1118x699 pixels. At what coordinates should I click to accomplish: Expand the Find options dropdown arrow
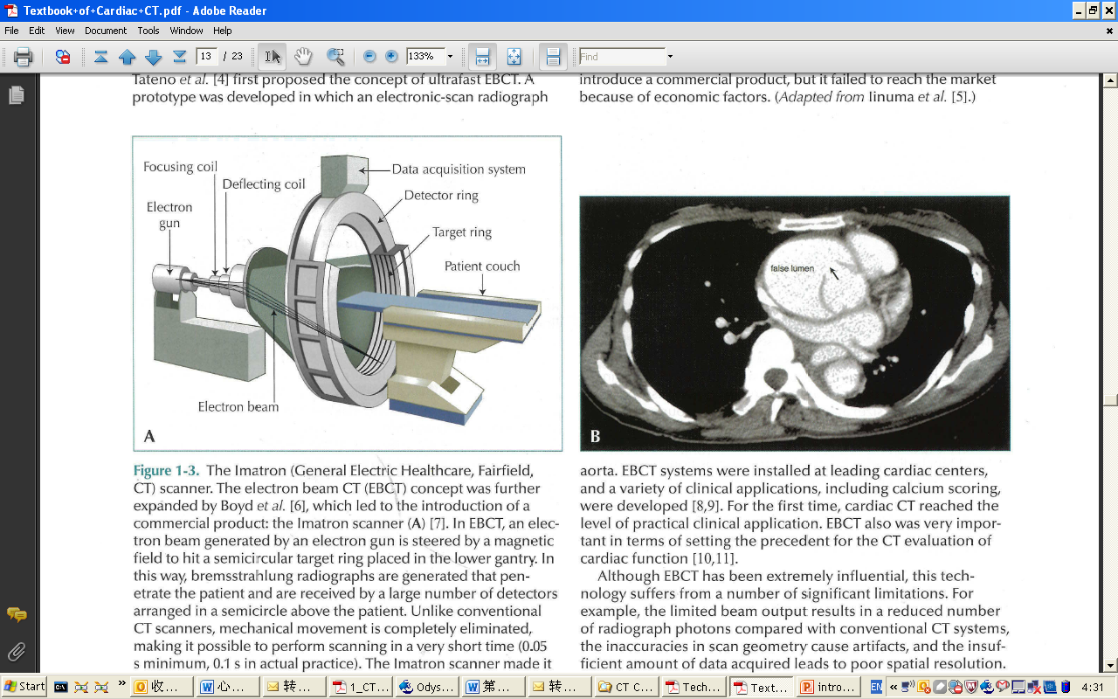(670, 57)
